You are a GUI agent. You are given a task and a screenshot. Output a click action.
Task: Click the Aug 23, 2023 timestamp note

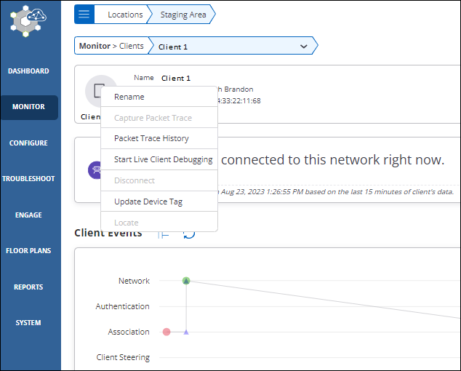coord(336,192)
